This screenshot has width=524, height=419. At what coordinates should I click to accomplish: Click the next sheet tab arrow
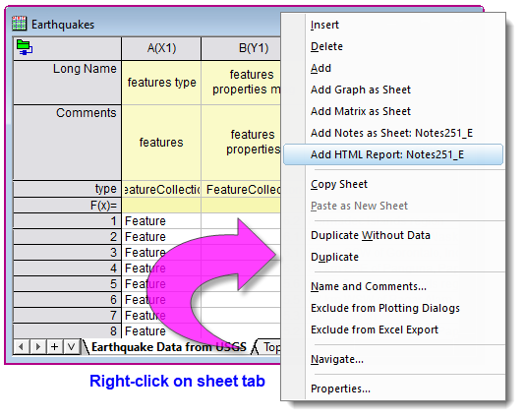(x=38, y=347)
